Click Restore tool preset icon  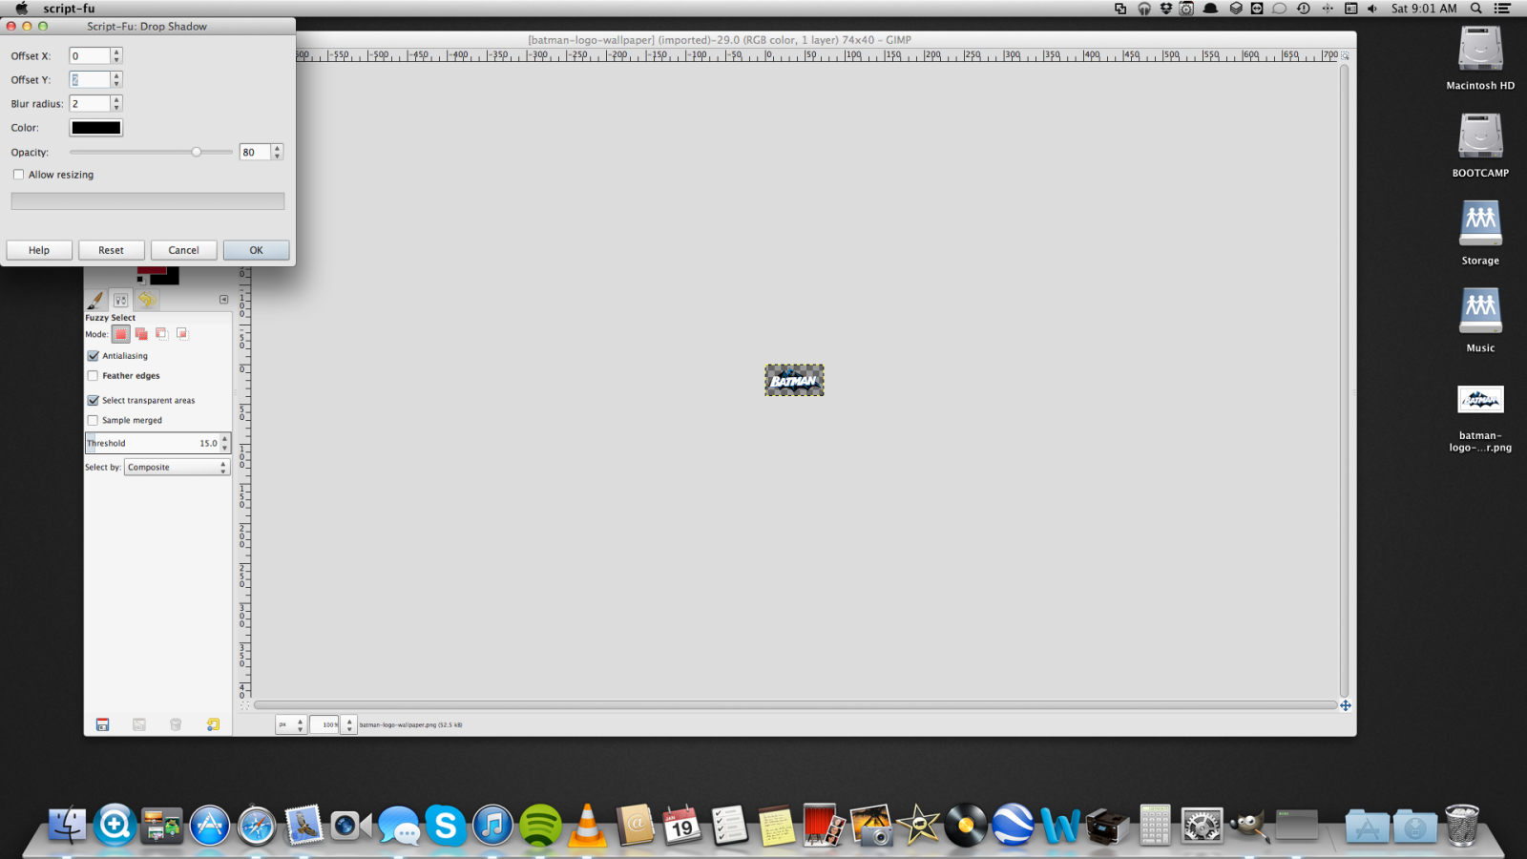pyautogui.click(x=139, y=724)
